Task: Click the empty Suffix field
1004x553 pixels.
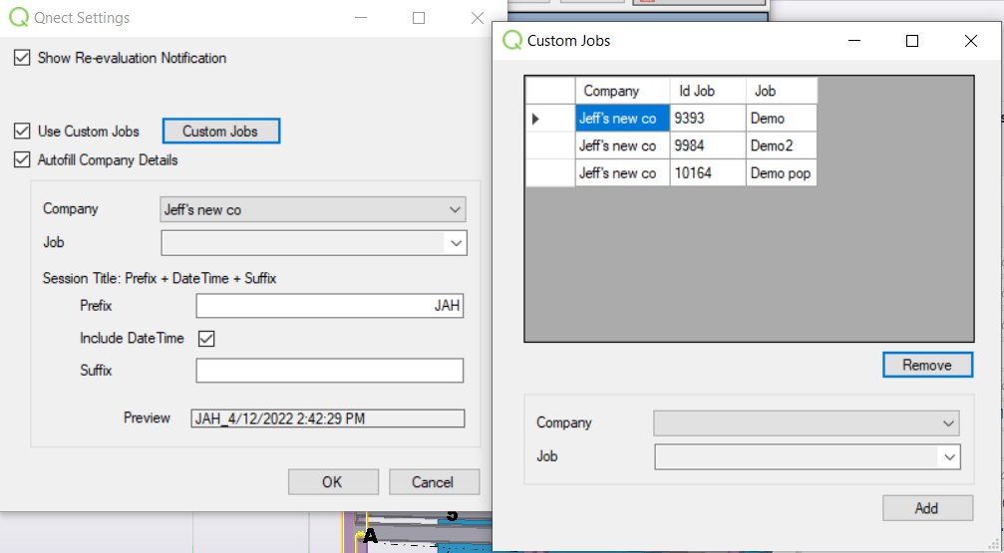Action: click(330, 371)
